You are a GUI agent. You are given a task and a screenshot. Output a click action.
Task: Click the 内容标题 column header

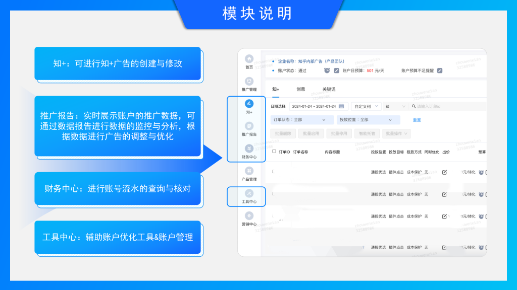pyautogui.click(x=332, y=152)
